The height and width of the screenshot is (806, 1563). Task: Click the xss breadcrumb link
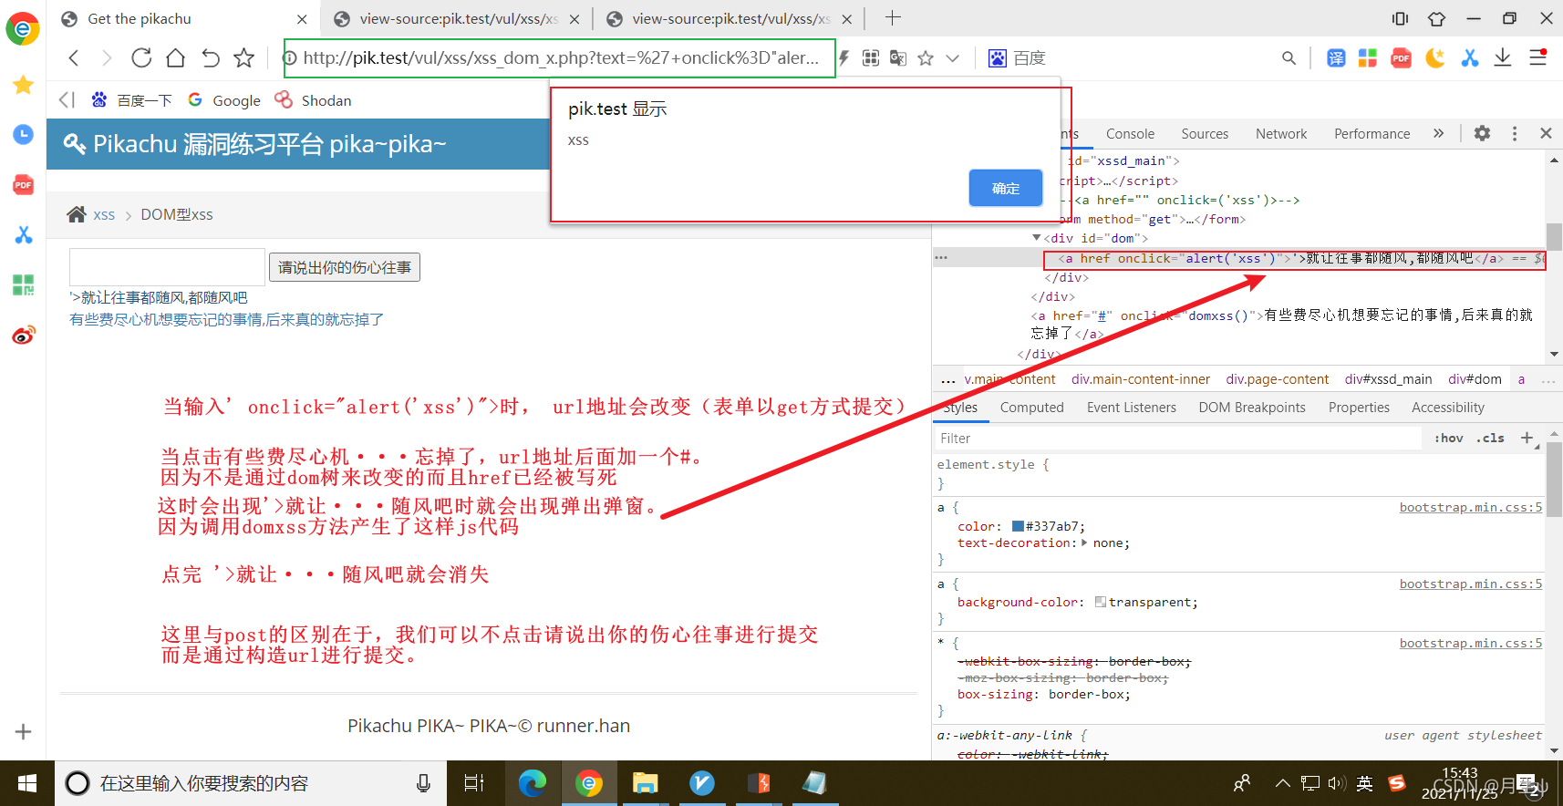104,215
